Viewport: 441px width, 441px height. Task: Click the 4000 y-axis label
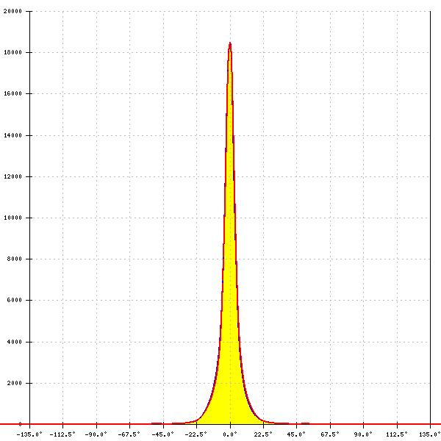pyautogui.click(x=15, y=342)
